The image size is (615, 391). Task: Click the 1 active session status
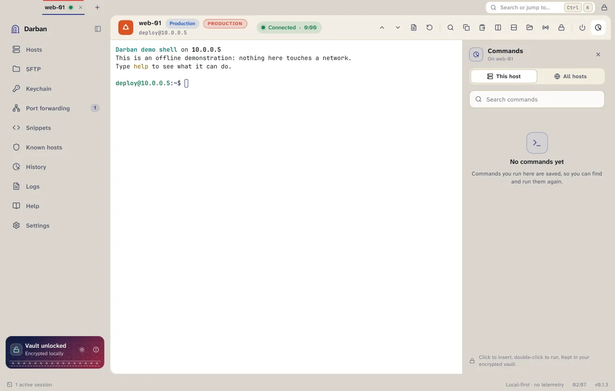(29, 384)
